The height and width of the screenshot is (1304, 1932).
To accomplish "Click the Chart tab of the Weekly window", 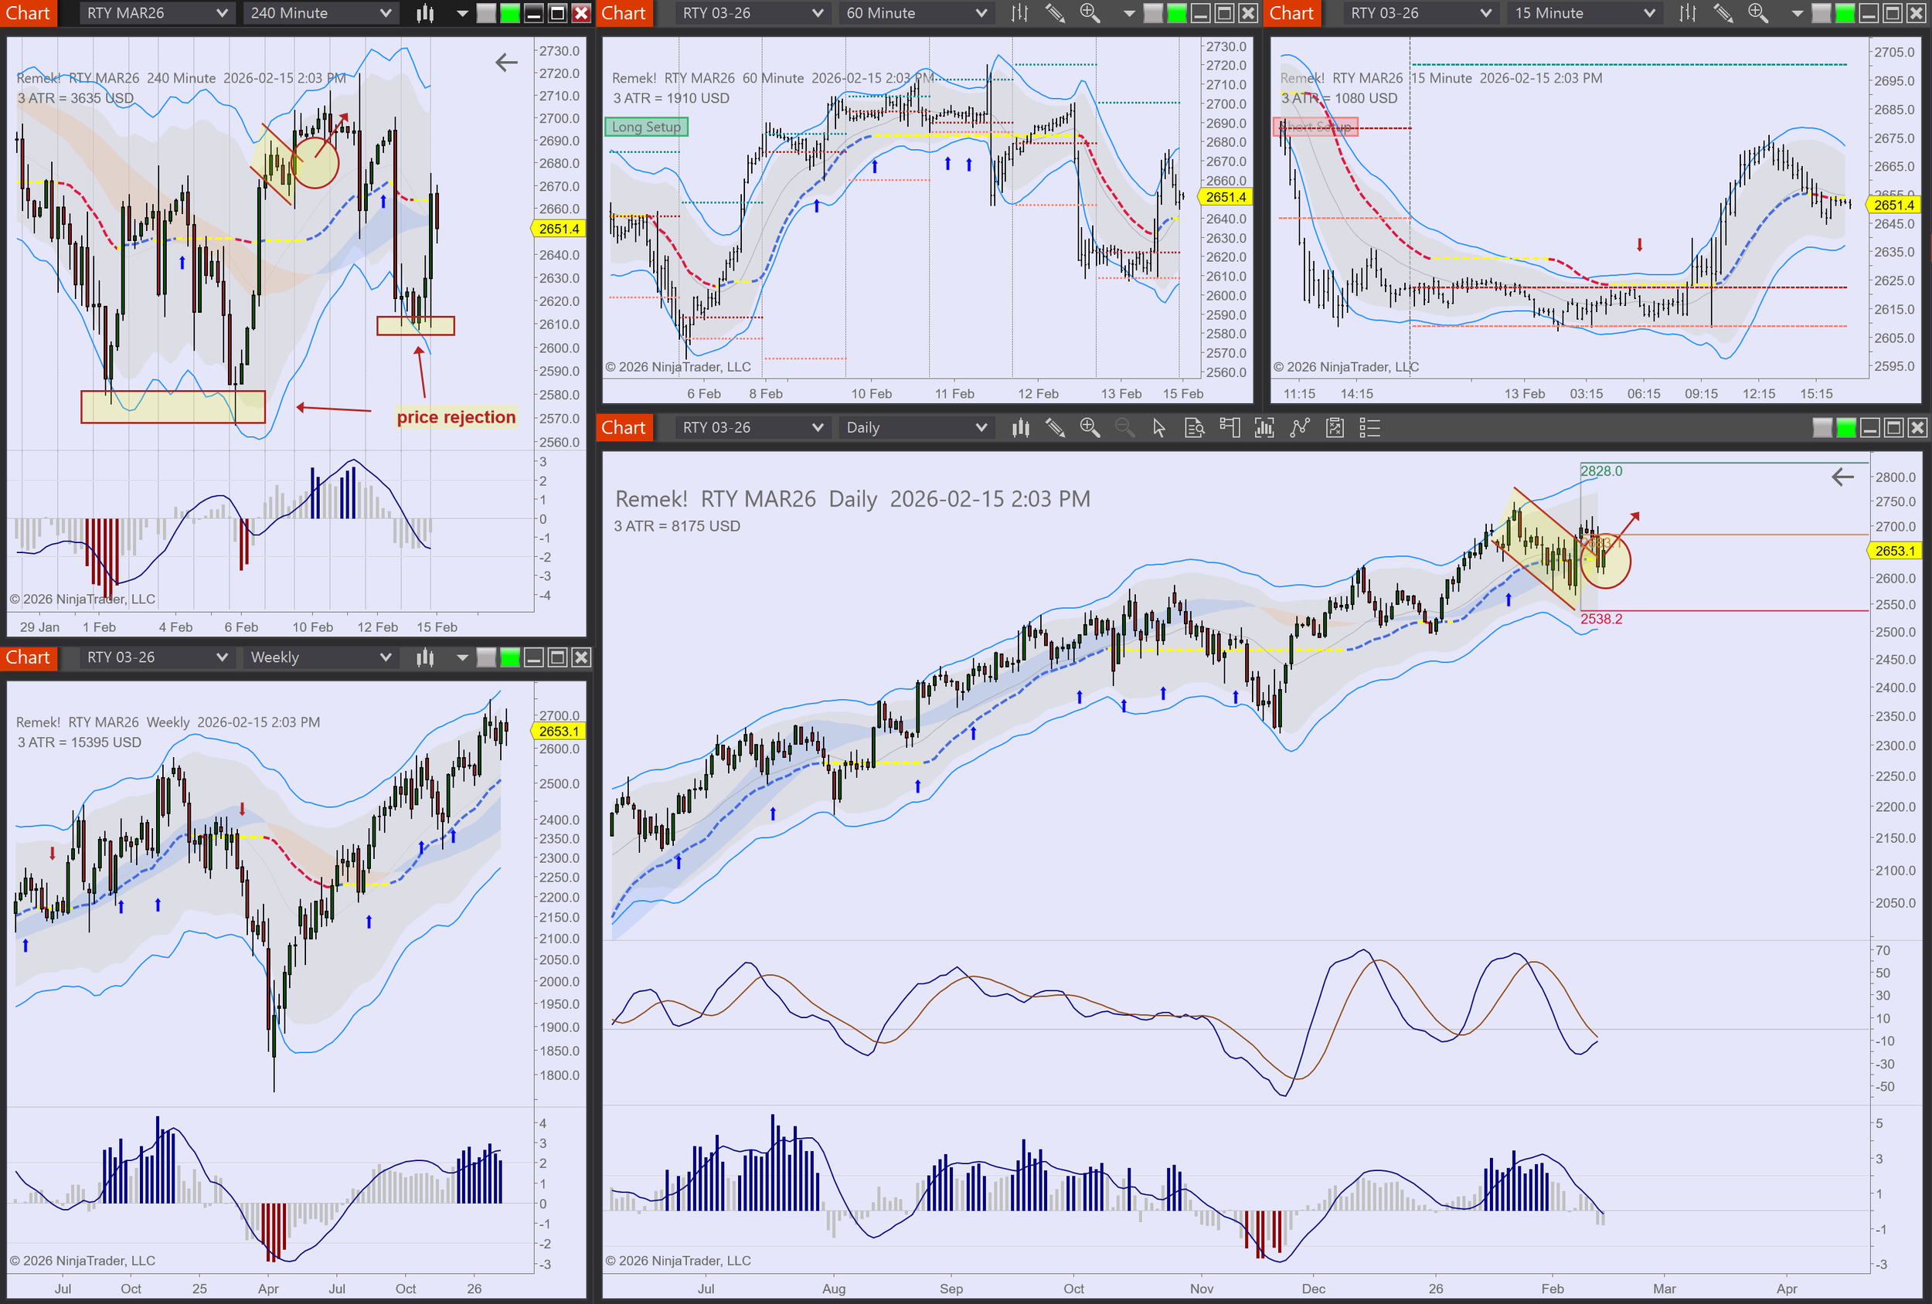I will coord(29,657).
